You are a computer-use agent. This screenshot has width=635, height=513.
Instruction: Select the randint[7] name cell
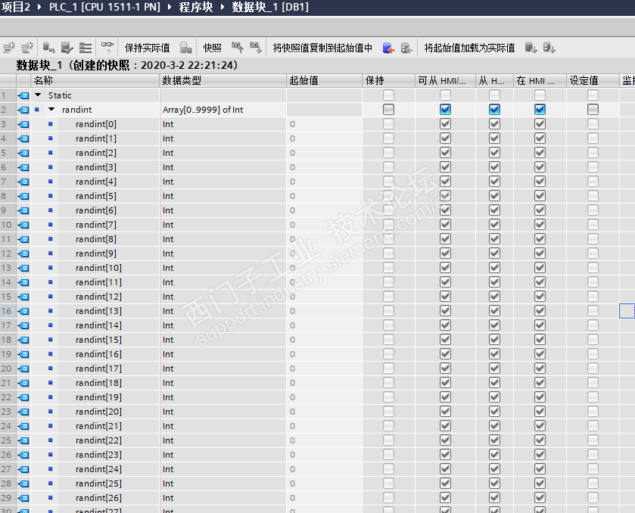pyautogui.click(x=95, y=225)
